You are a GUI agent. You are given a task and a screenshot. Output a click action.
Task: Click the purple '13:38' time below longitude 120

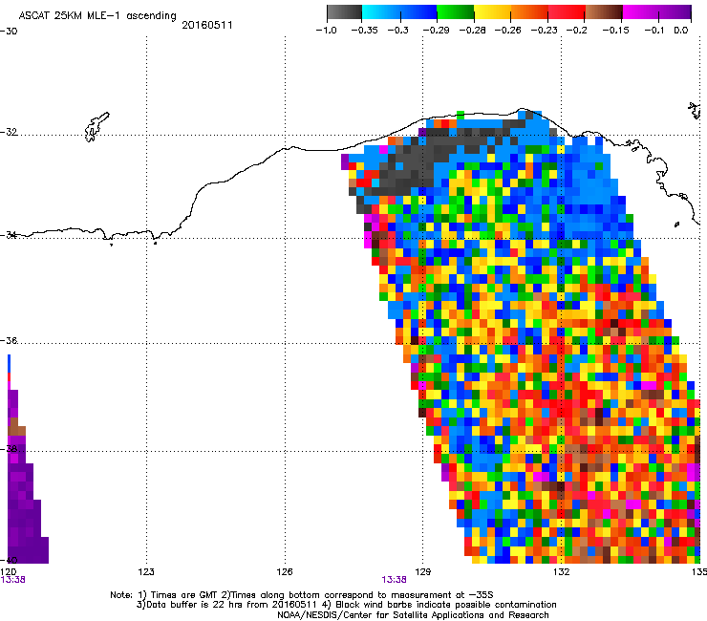pyautogui.click(x=12, y=580)
